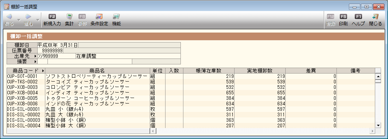Viewport: 388px width, 139px height.
Task: Click 実地棚卸数 cell for CUP-XCB-0004
Action: pos(260,93)
